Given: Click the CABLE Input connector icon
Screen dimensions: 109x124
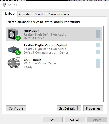Looking at the screenshot, I should [14, 63].
